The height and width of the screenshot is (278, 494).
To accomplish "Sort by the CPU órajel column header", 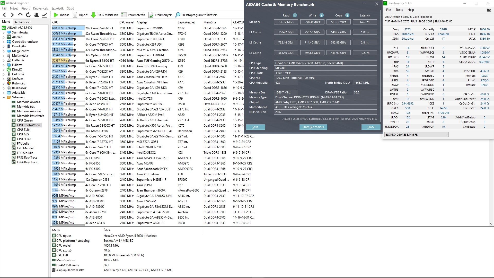I will pos(126,22).
